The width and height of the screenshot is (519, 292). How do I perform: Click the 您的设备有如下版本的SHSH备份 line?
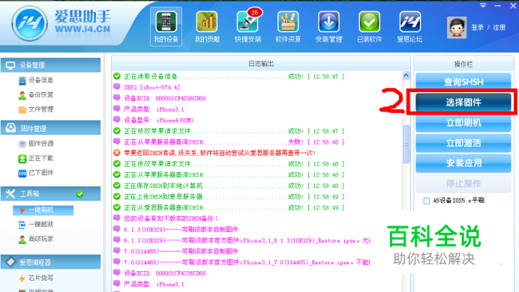tap(171, 219)
